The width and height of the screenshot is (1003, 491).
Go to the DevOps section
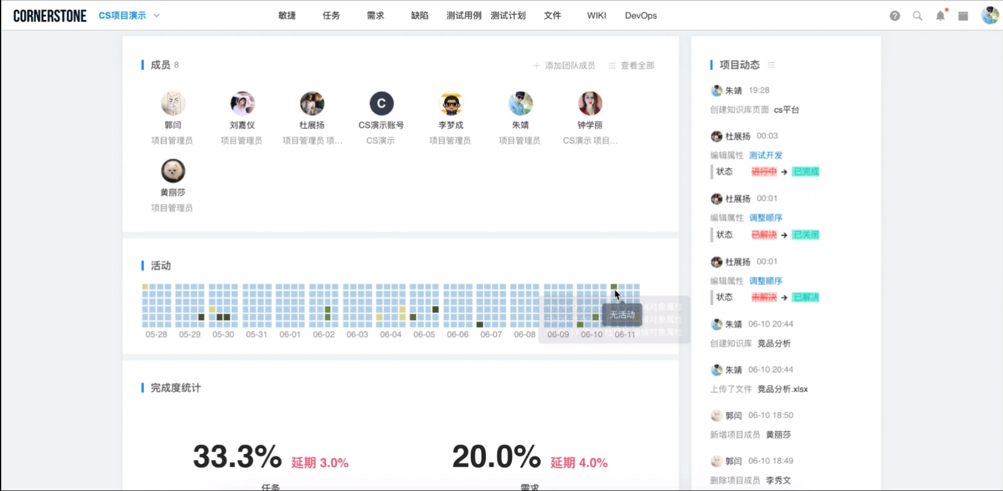point(641,15)
